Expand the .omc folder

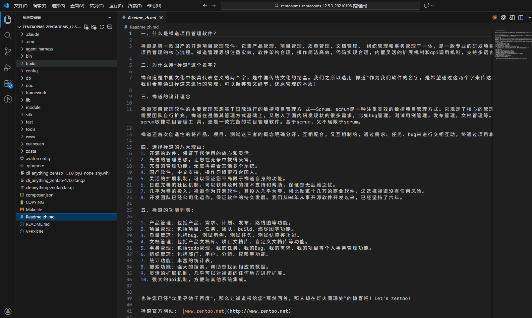tap(22, 41)
